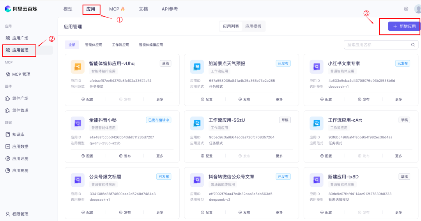Image resolution: width=421 pixels, height=221 pixels.
Task: Go to 知识库 in the sidebar
Action: tap(15, 134)
